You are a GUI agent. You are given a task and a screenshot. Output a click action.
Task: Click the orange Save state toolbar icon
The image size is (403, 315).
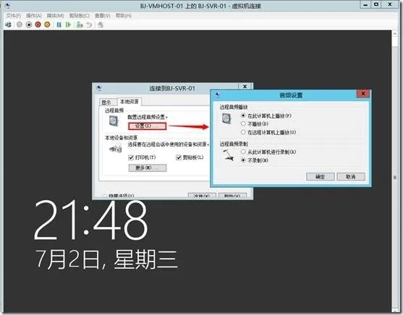pyautogui.click(x=47, y=25)
